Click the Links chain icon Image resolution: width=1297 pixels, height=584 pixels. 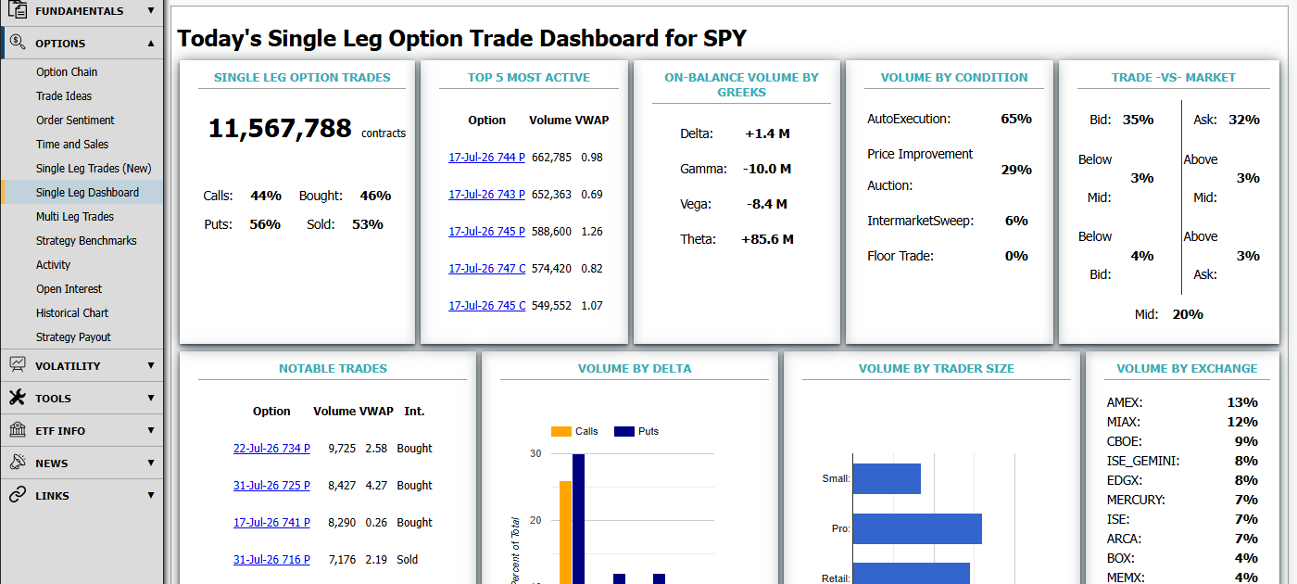pos(17,495)
